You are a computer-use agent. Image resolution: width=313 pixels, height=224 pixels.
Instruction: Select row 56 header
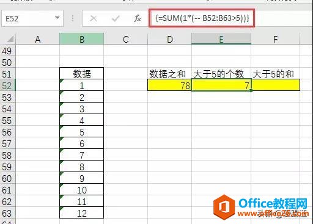pyautogui.click(x=7, y=132)
